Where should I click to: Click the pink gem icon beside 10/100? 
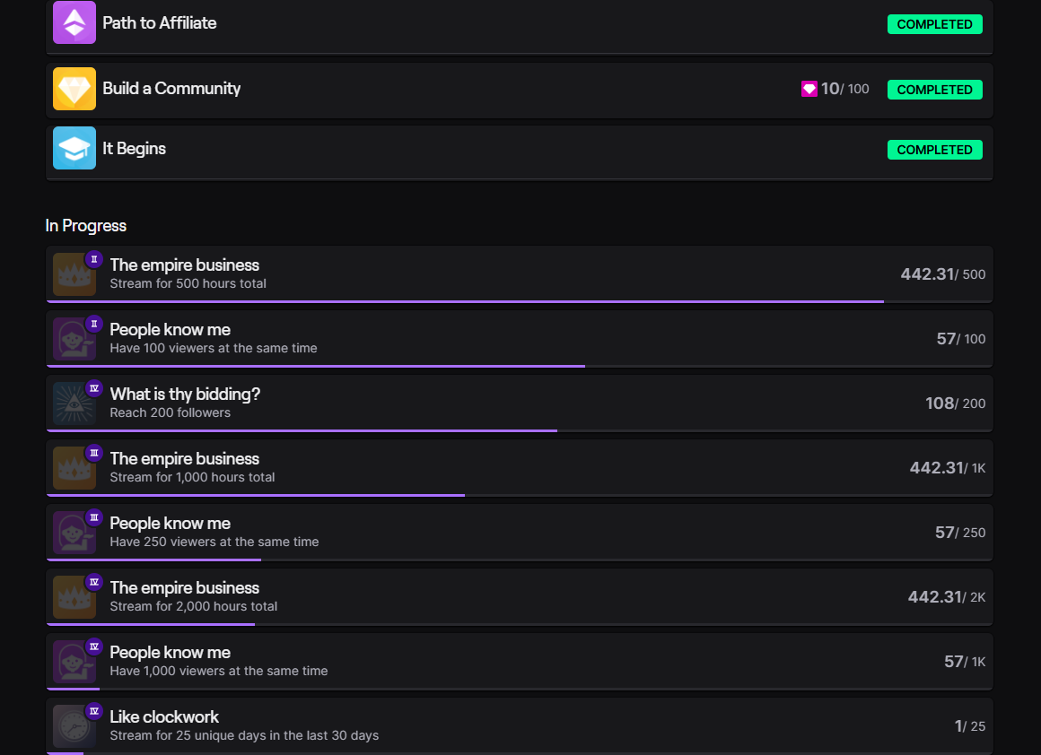809,89
